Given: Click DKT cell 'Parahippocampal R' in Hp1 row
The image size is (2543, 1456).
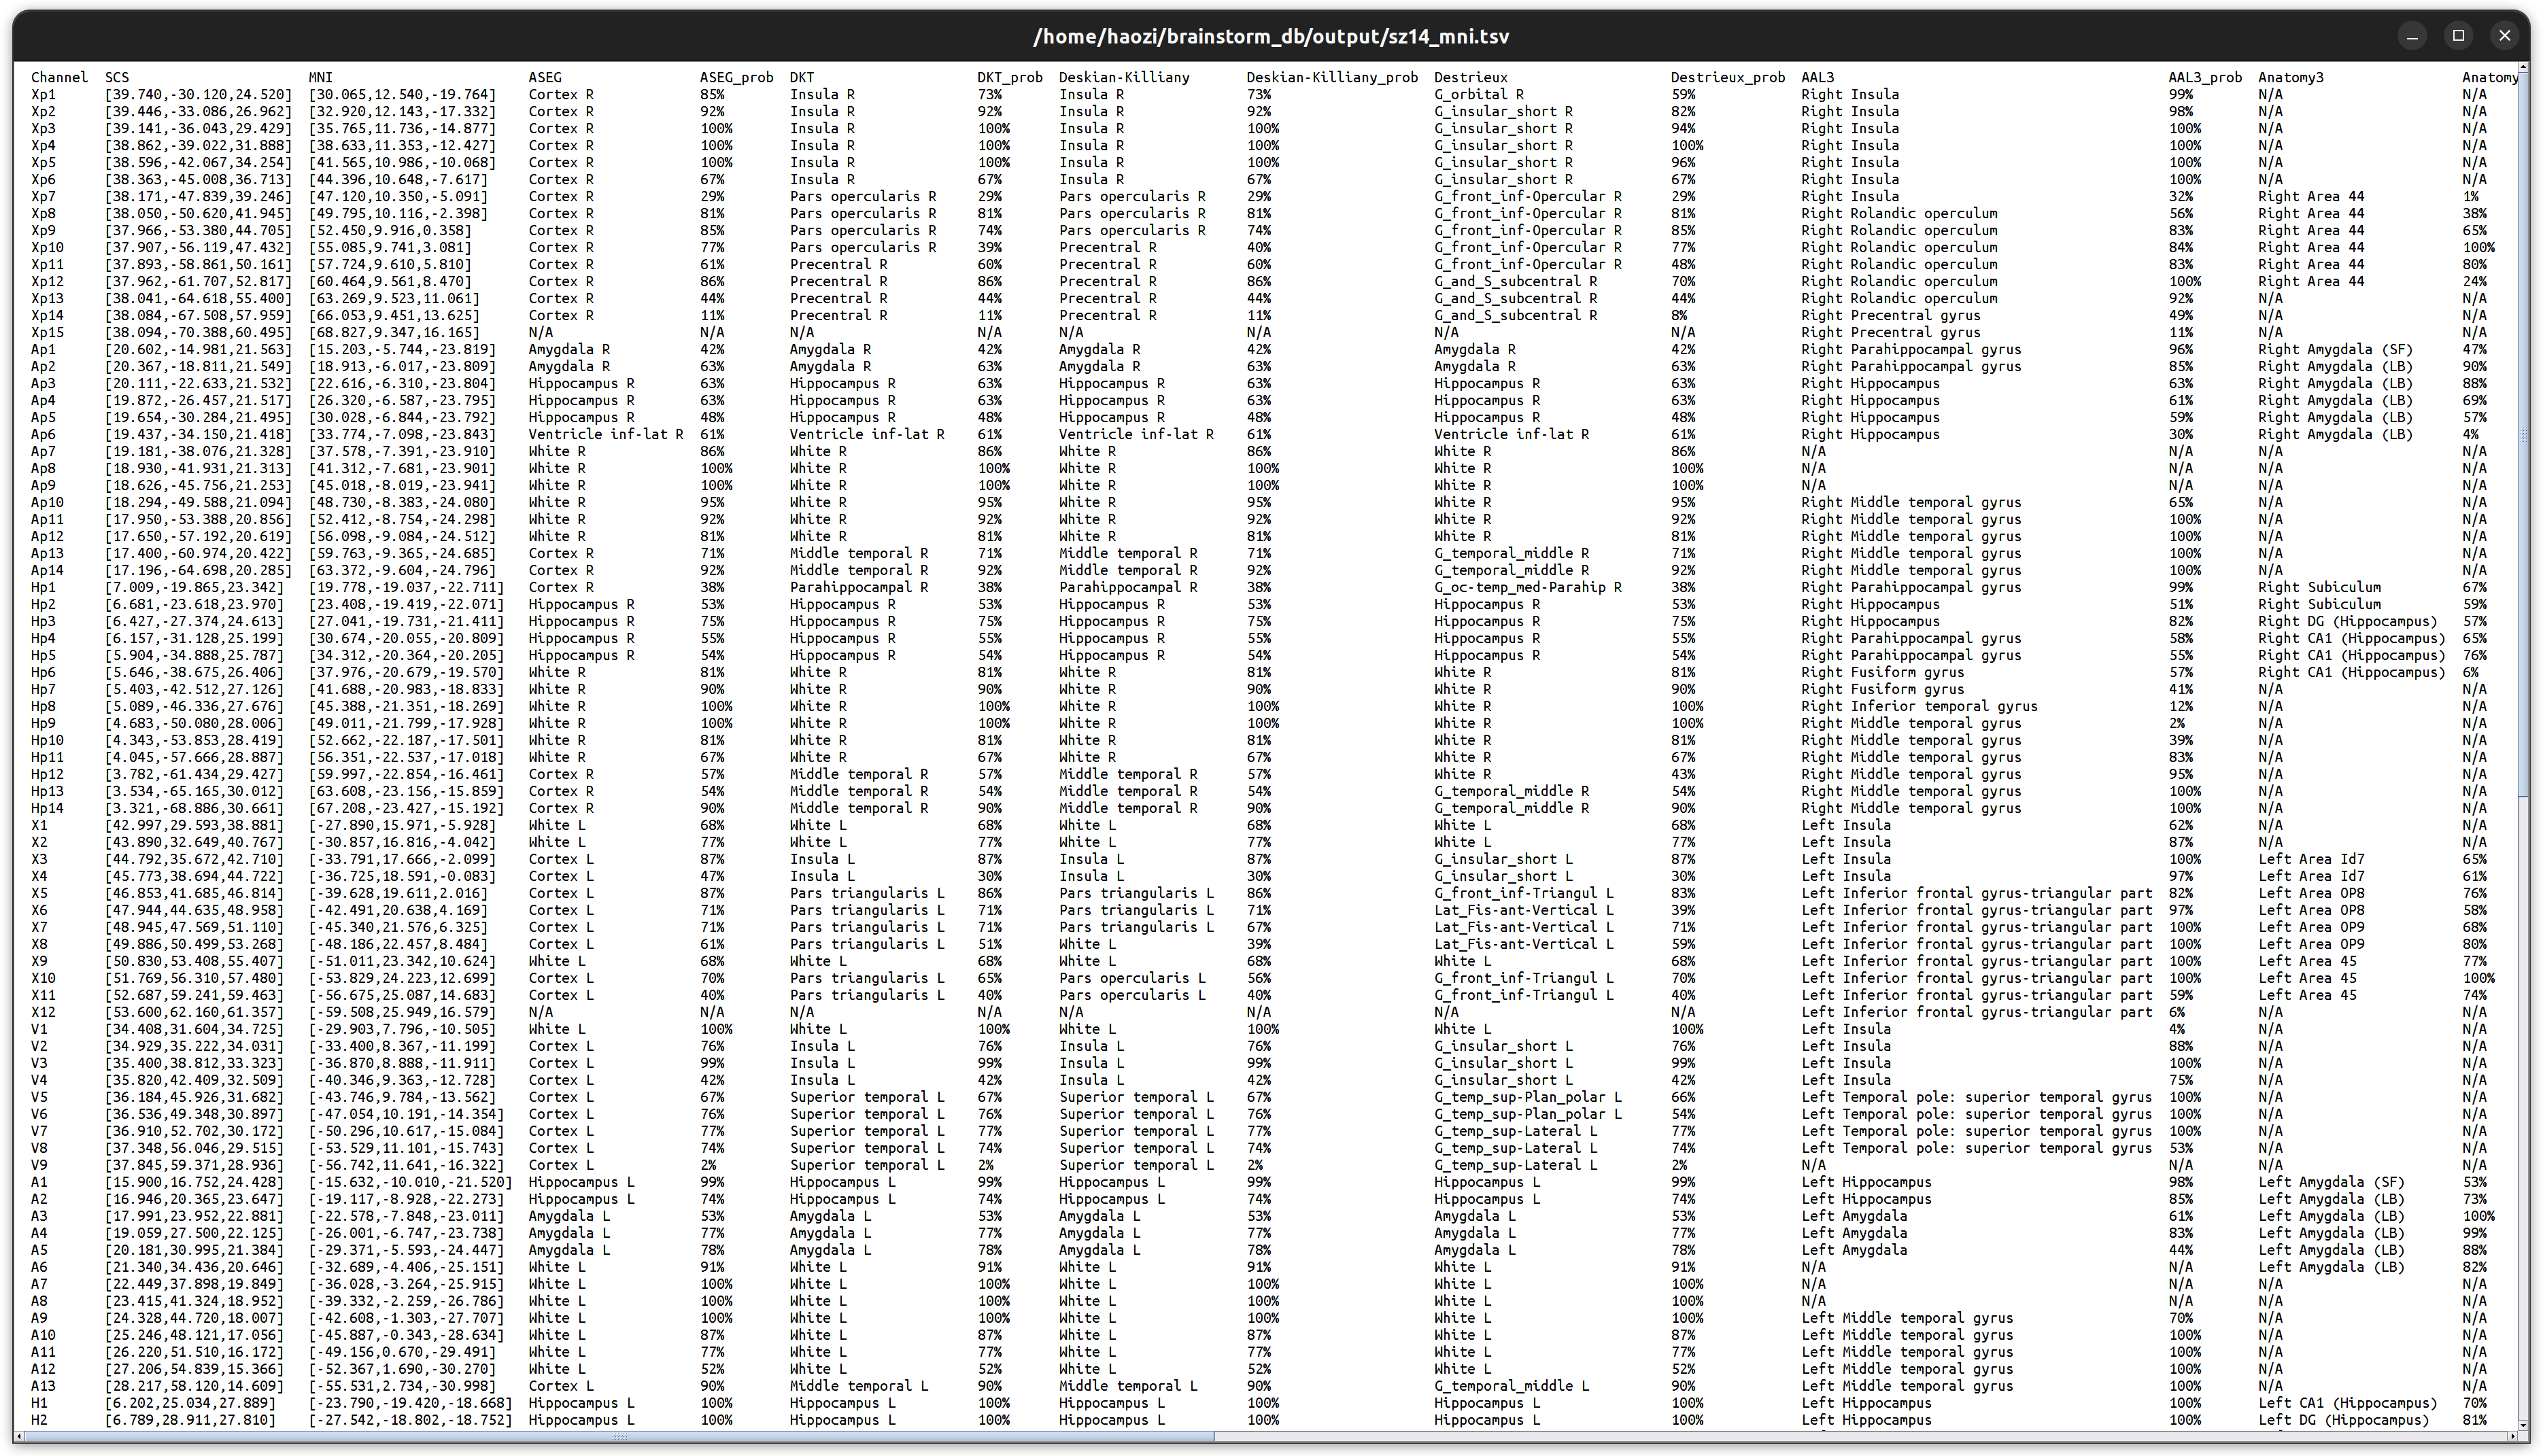Looking at the screenshot, I should click(x=859, y=587).
